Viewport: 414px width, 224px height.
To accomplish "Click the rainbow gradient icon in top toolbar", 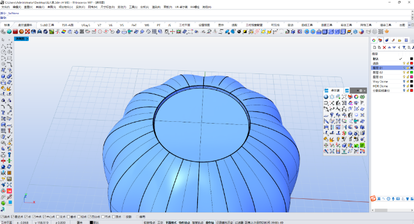I will point(64,32).
